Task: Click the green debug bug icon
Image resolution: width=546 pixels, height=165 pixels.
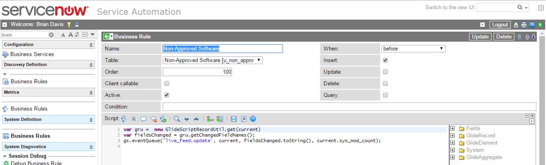Action: tap(540, 25)
